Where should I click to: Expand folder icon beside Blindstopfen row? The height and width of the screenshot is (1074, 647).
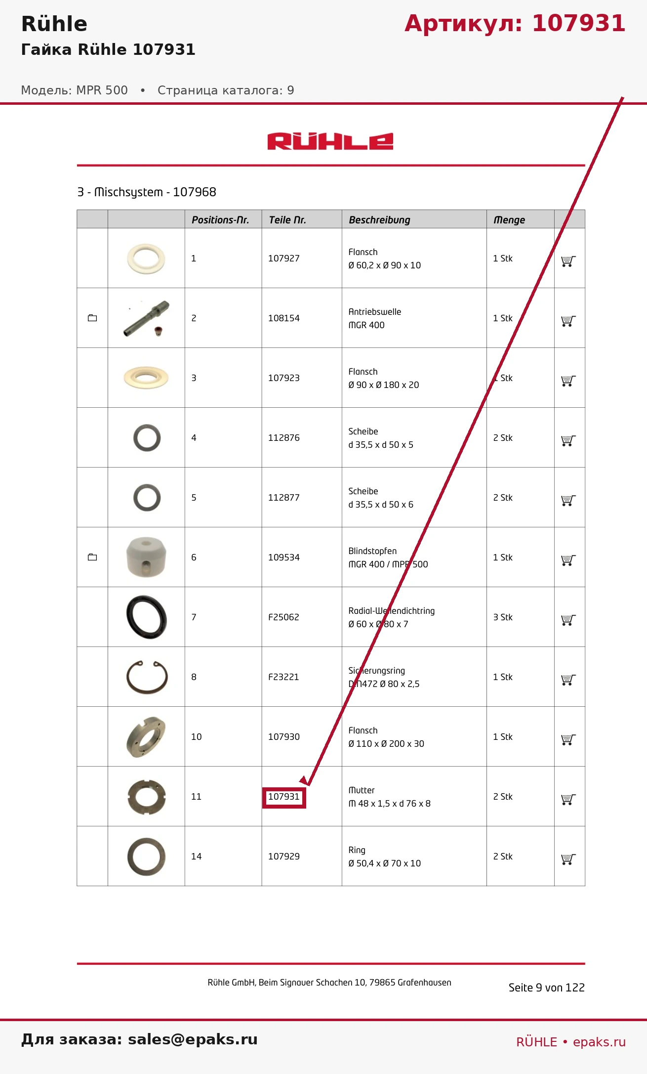92,557
